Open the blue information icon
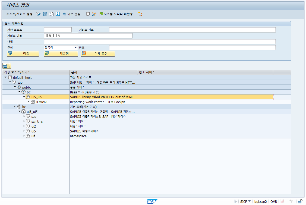The image size is (306, 205). pos(58,14)
